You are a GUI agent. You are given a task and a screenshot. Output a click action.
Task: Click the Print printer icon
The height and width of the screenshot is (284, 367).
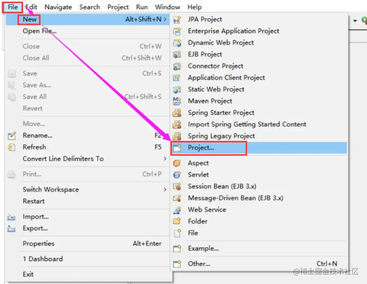point(11,174)
